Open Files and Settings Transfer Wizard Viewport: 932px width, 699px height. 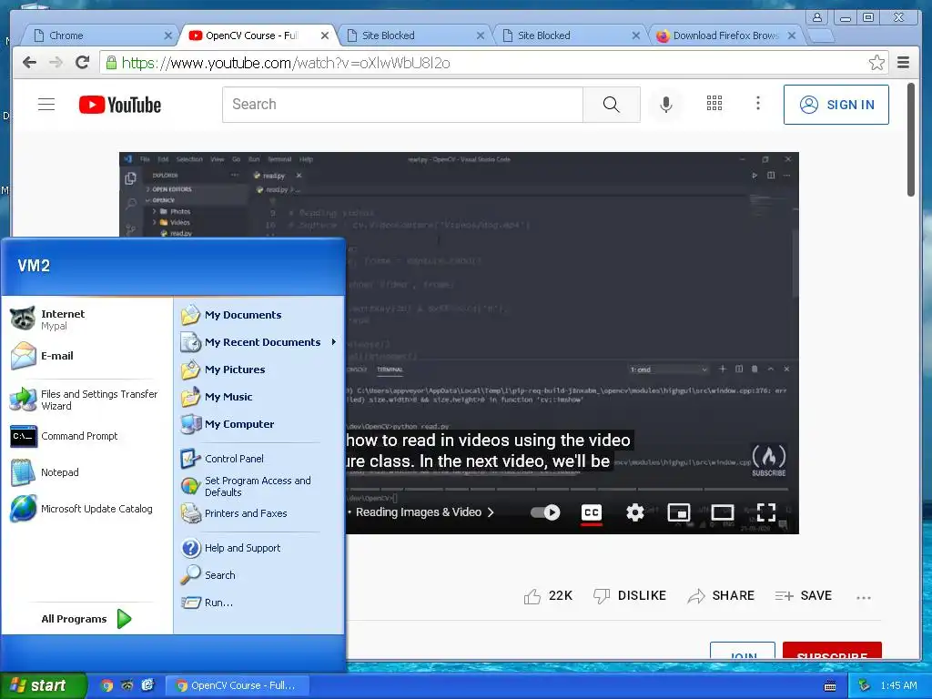86,400
